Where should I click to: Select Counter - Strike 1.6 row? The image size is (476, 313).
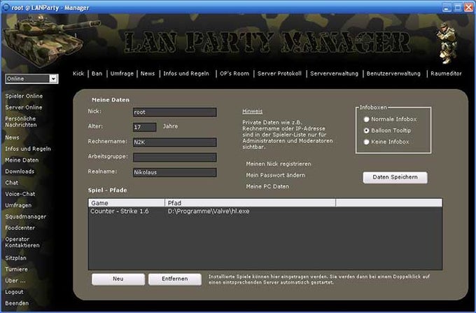tap(265, 211)
